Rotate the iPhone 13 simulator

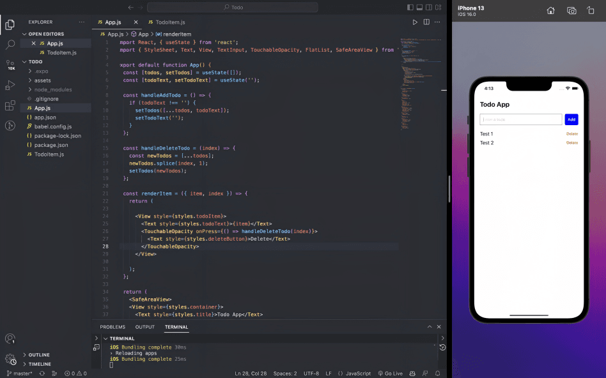(591, 11)
